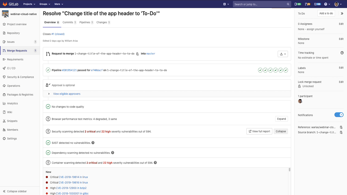Open merge requests counter in top bar

point(307,4)
